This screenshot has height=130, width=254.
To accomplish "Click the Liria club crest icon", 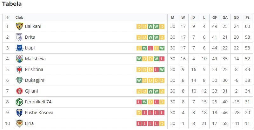I will 19,123.
